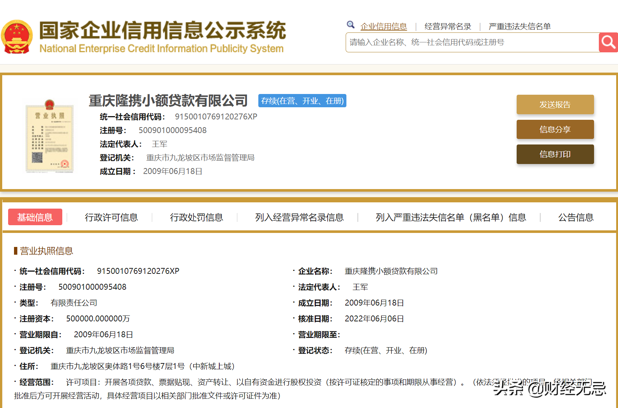The height and width of the screenshot is (408, 618).
Task: Click 注册号 value in license info section
Action: point(92,287)
